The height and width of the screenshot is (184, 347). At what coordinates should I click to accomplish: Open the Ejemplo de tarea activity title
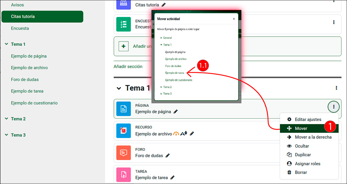coord(152,178)
